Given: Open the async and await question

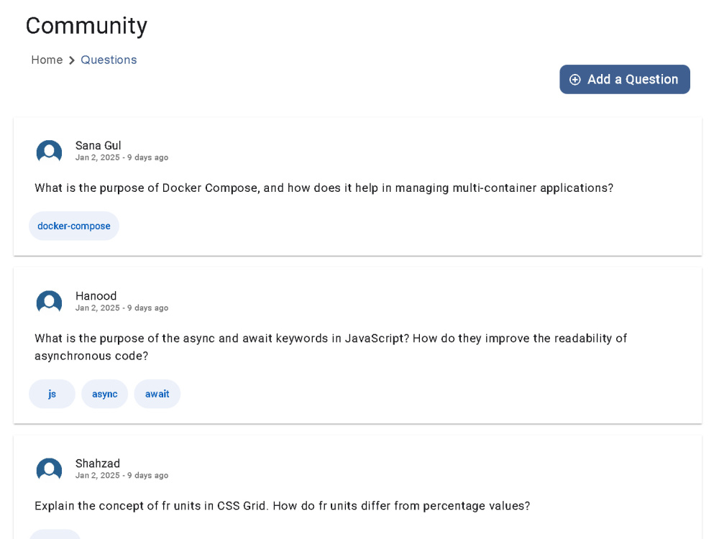Looking at the screenshot, I should 331,347.
